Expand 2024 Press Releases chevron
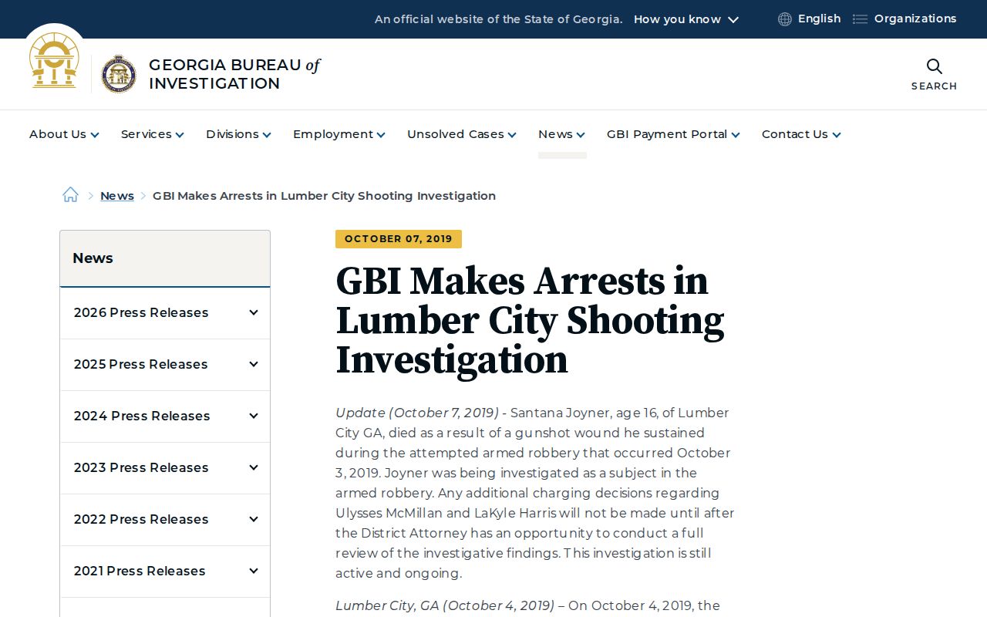Viewport: 987px width, 617px height. coord(253,416)
